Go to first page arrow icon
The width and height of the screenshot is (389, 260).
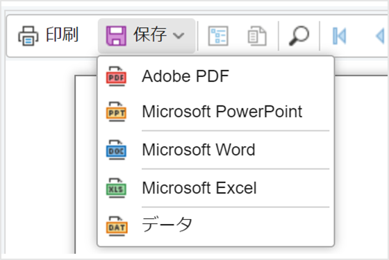pos(339,36)
